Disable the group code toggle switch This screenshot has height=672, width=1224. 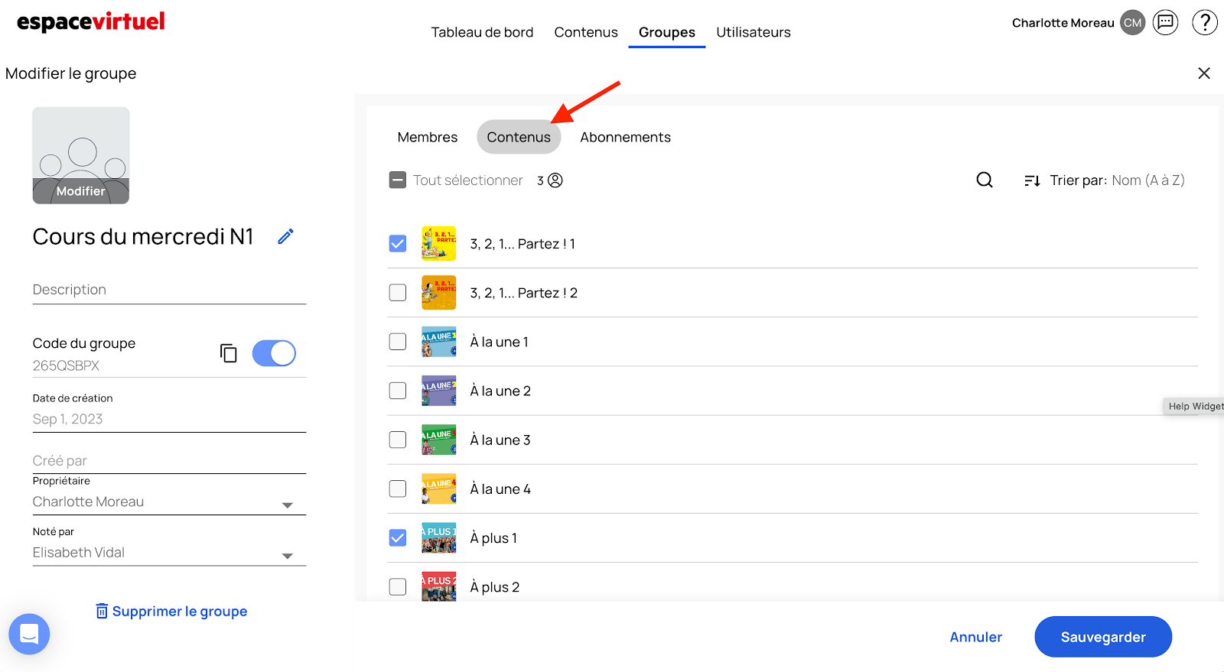click(274, 353)
